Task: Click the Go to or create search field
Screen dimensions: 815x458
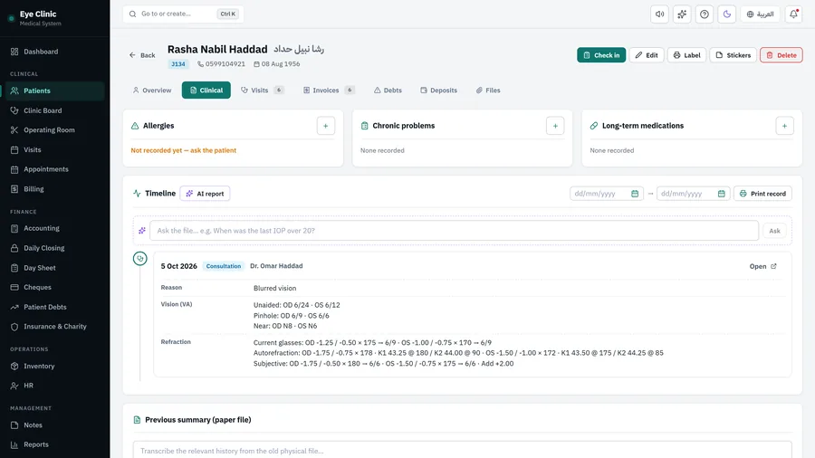Action: click(184, 14)
